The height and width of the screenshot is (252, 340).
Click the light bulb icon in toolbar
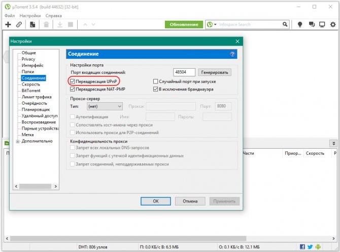(300, 24)
